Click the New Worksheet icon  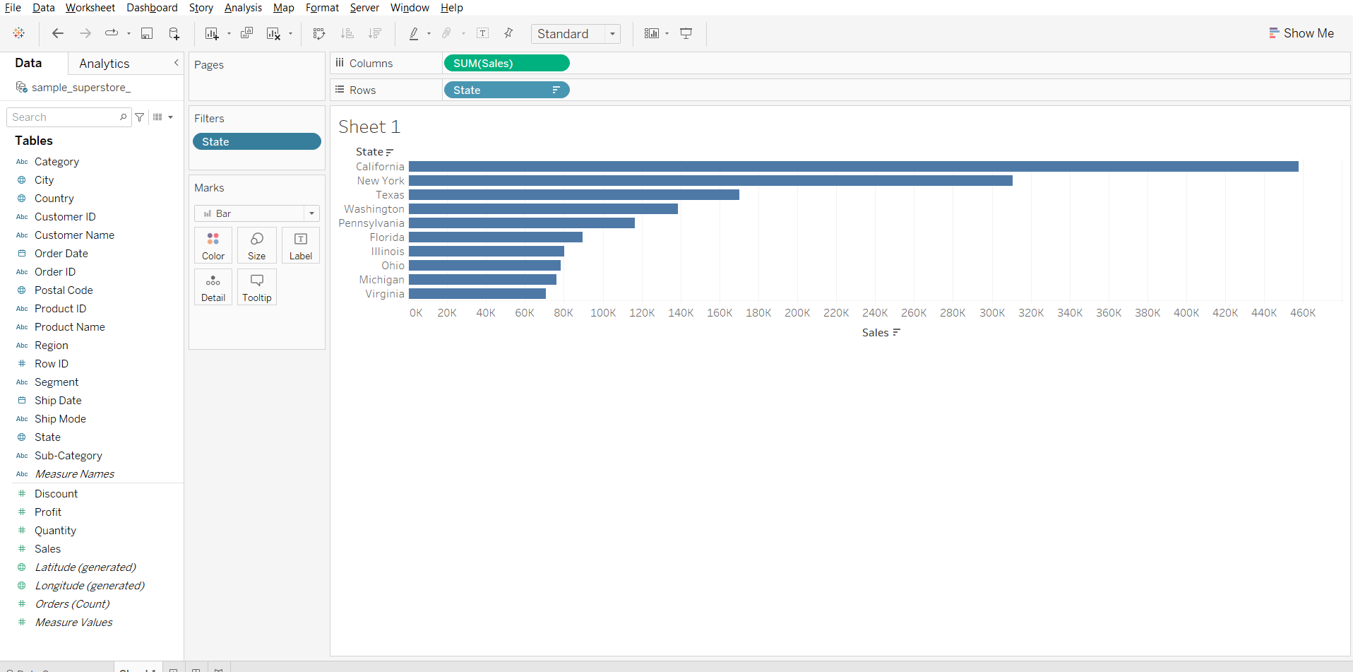[211, 33]
